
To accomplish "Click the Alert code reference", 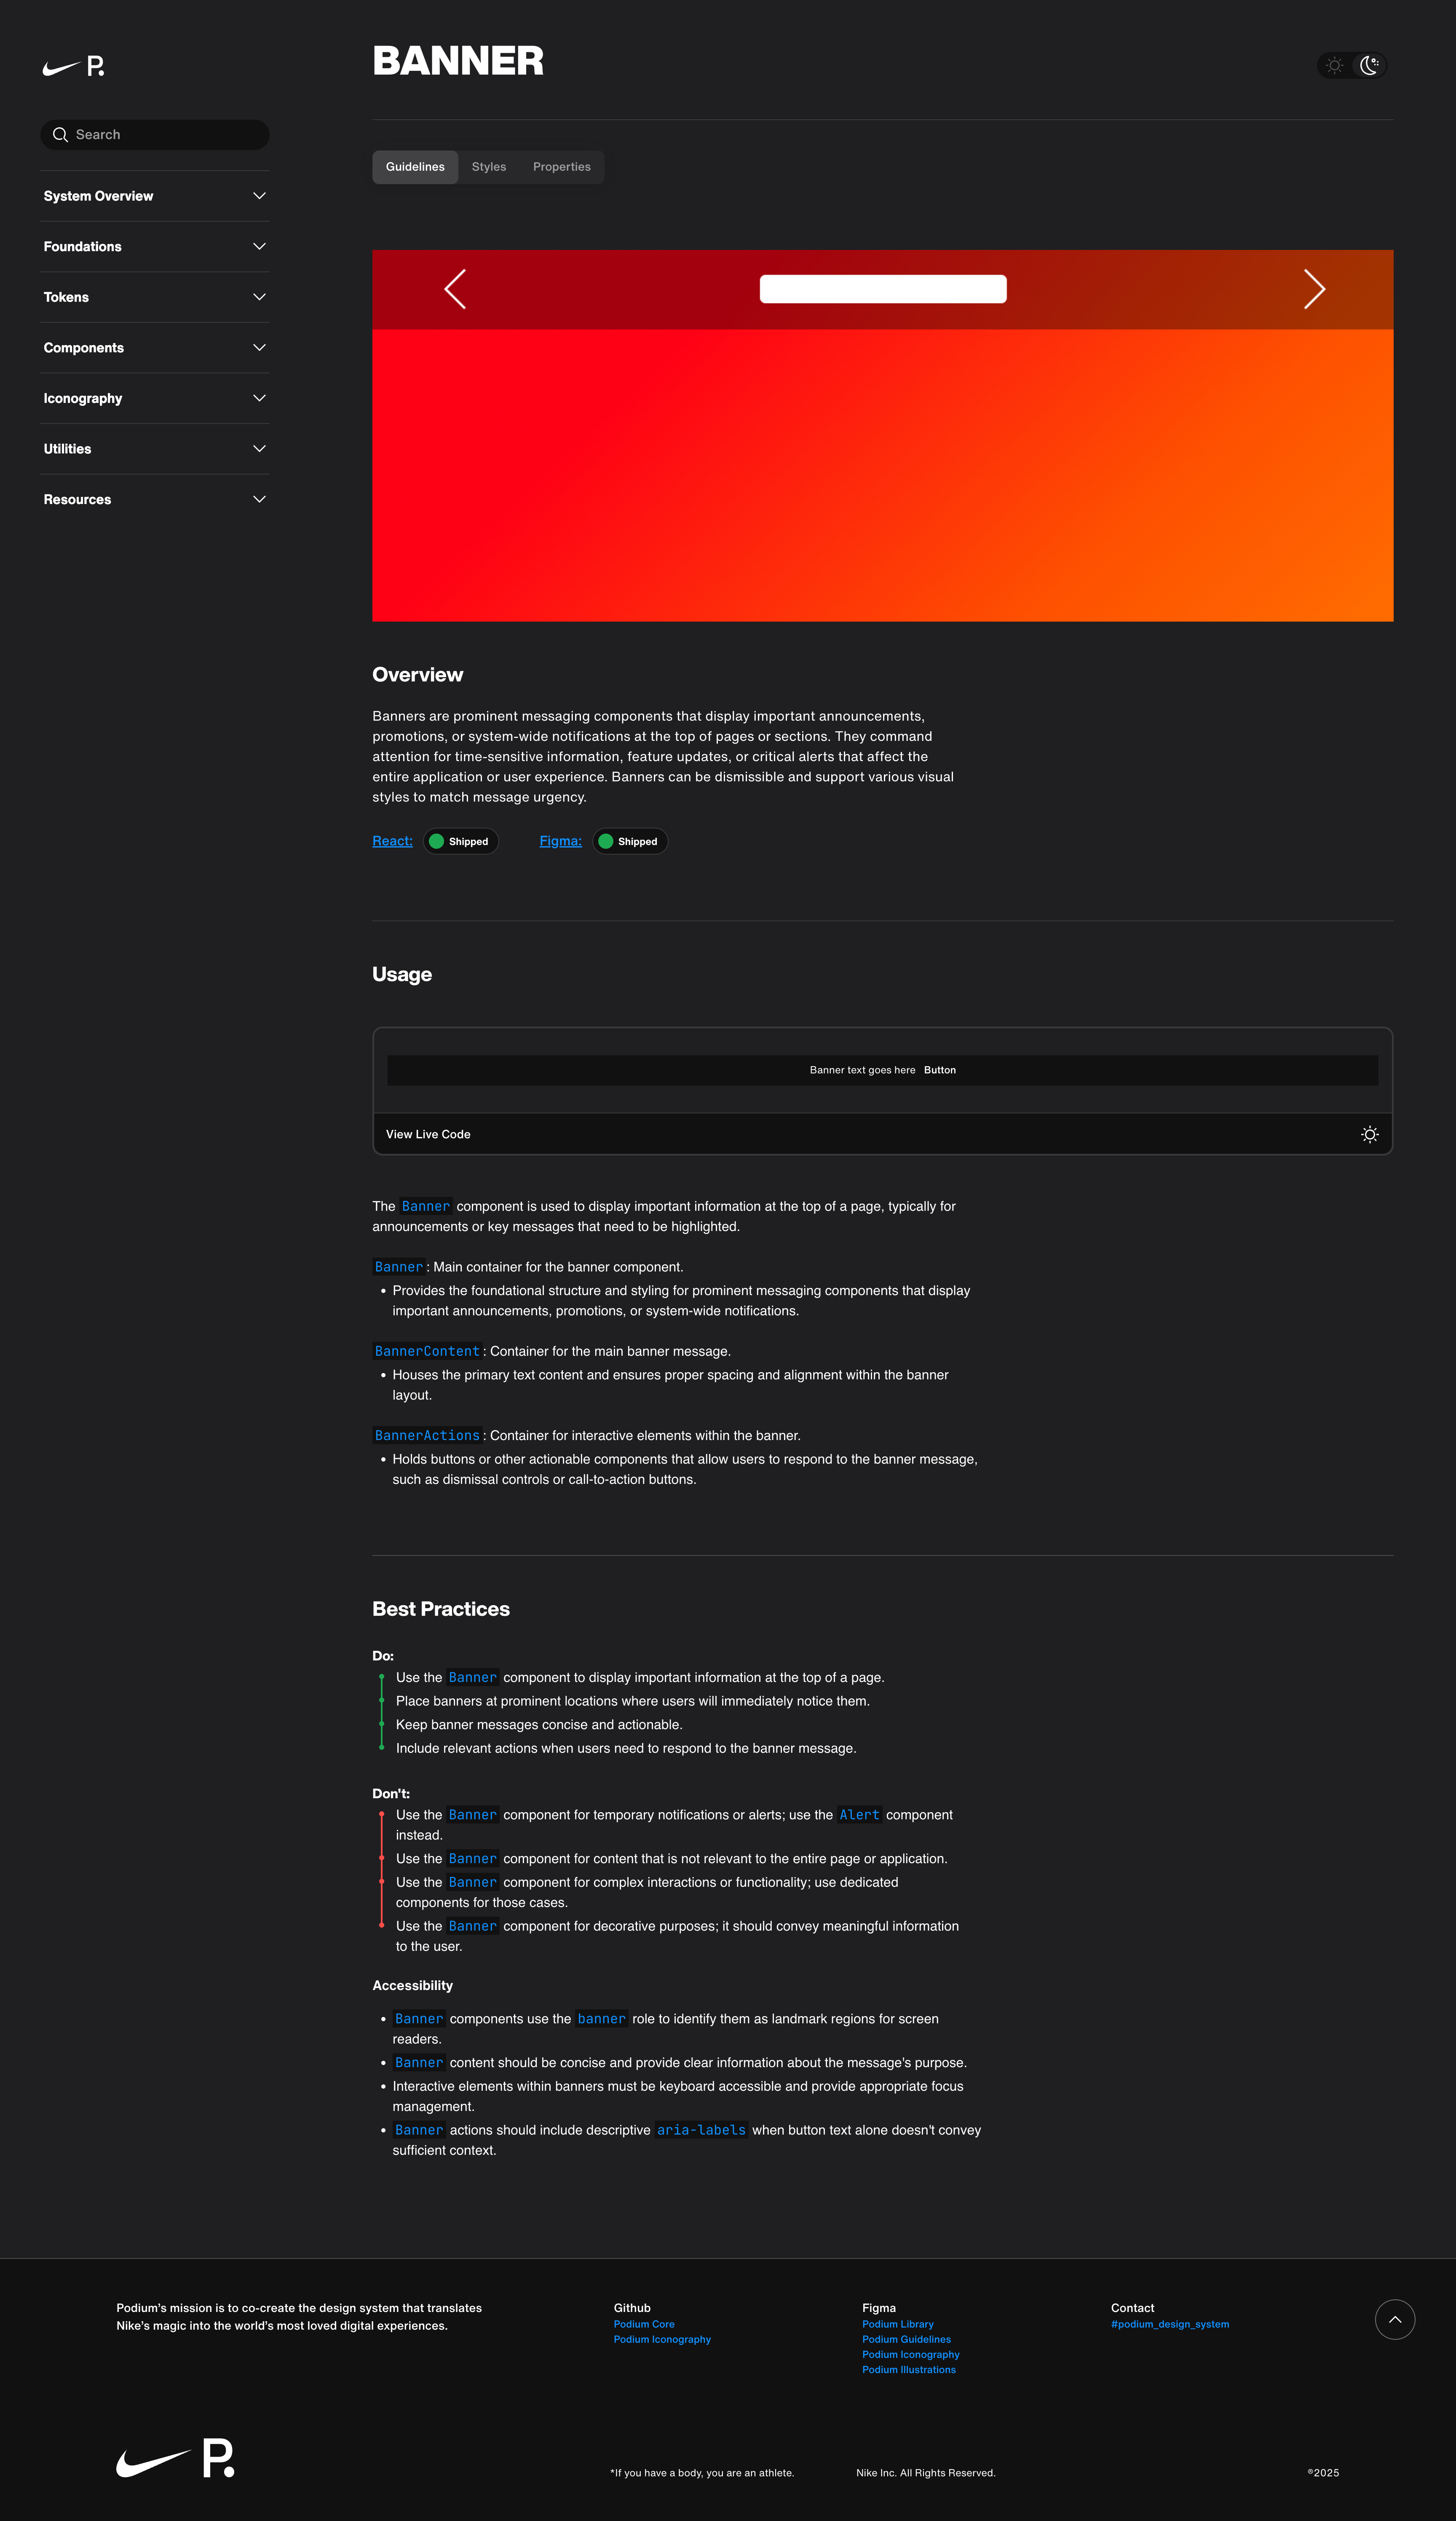I will click(x=859, y=1815).
